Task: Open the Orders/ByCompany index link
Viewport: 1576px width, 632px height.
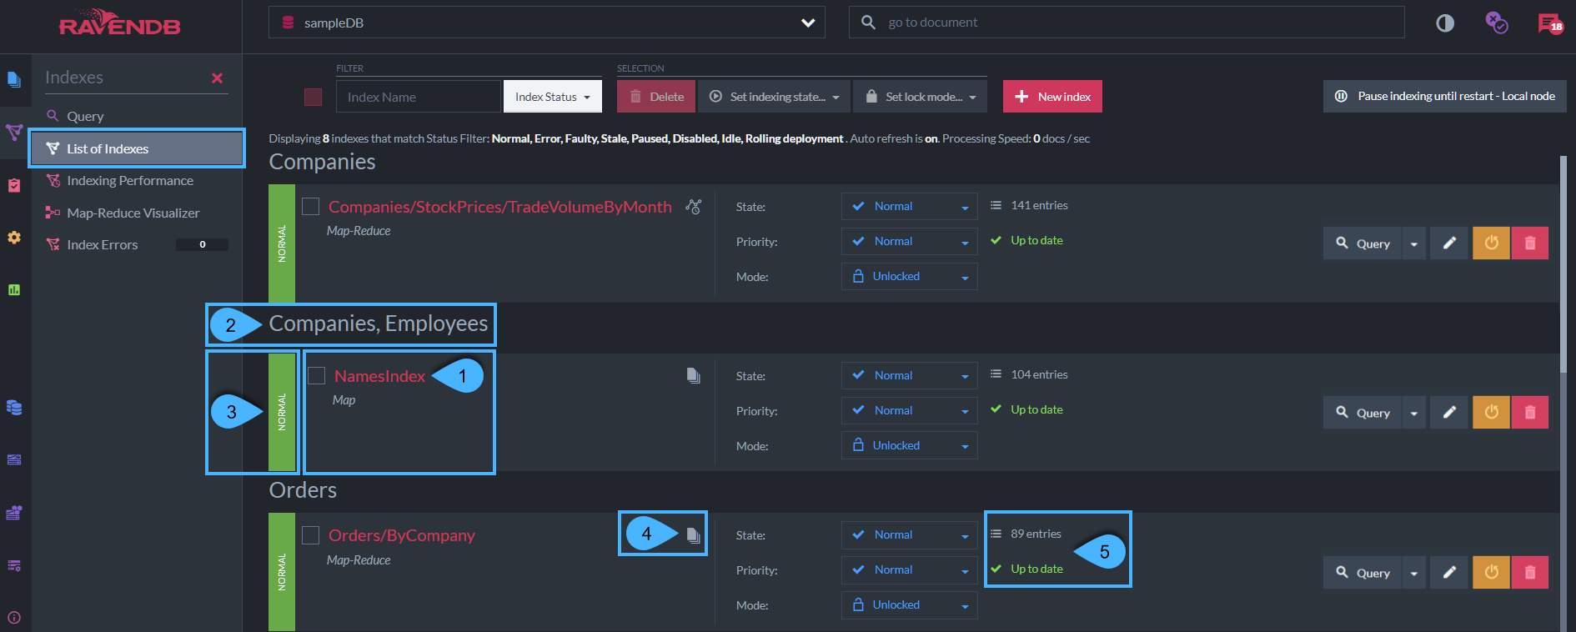Action: point(402,535)
